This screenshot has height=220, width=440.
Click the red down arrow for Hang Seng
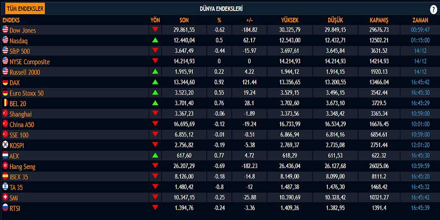[155, 165]
